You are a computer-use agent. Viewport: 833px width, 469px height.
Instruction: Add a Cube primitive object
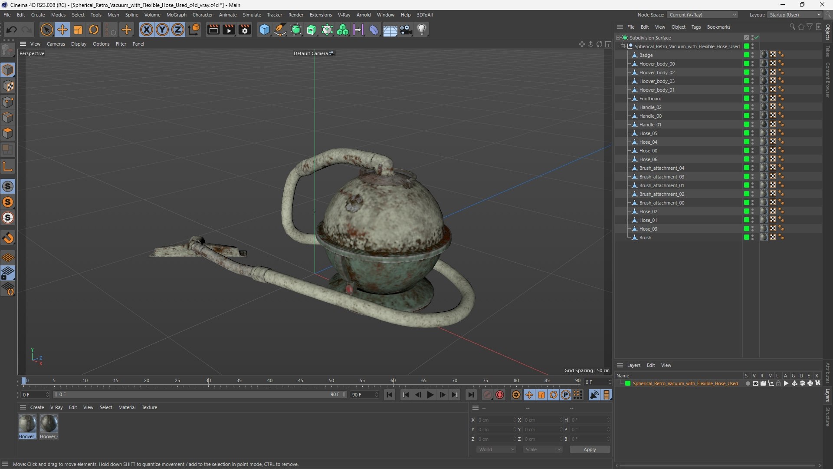(264, 30)
